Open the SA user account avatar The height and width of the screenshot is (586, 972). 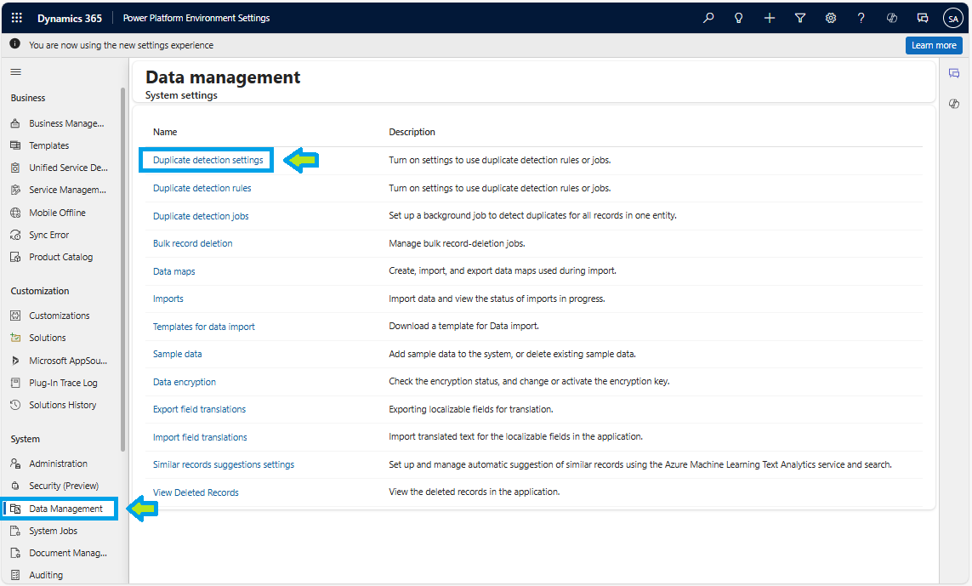pyautogui.click(x=952, y=18)
